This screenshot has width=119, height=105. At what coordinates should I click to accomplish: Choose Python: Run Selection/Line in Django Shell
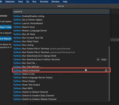point(61,56)
